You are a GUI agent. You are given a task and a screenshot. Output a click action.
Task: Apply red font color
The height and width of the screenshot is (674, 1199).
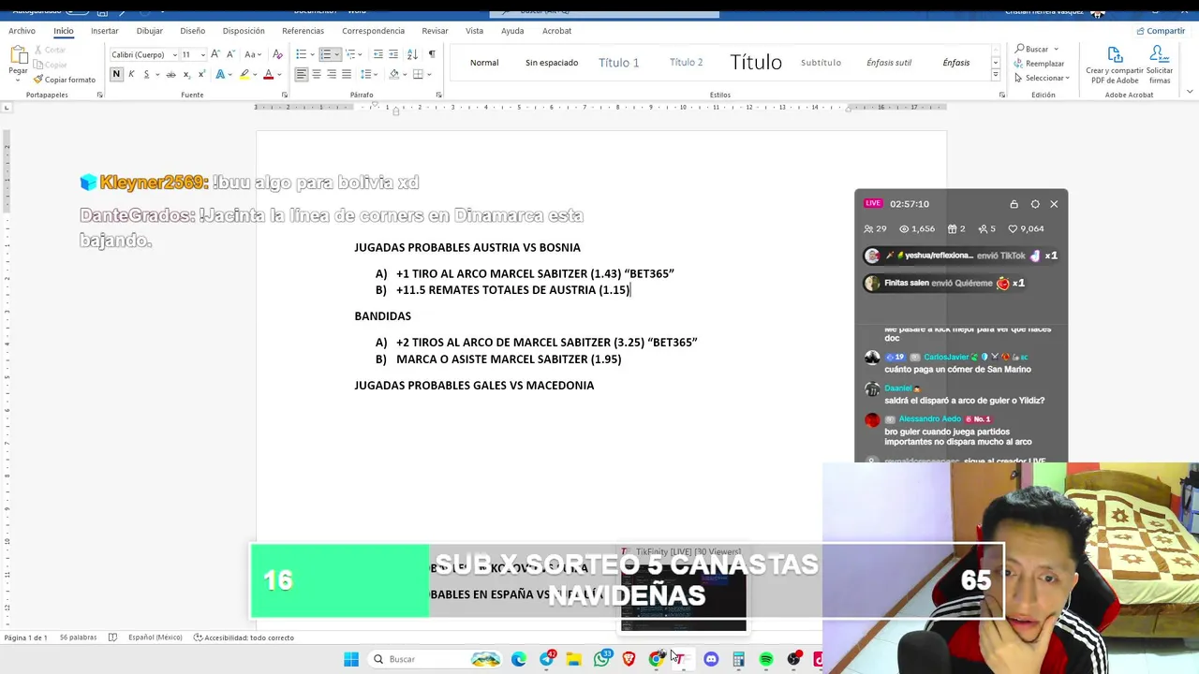tap(268, 74)
